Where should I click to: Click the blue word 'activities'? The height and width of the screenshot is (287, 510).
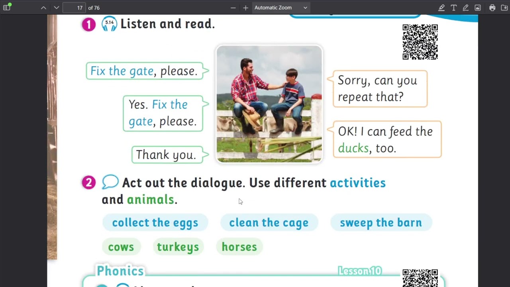pyautogui.click(x=358, y=183)
